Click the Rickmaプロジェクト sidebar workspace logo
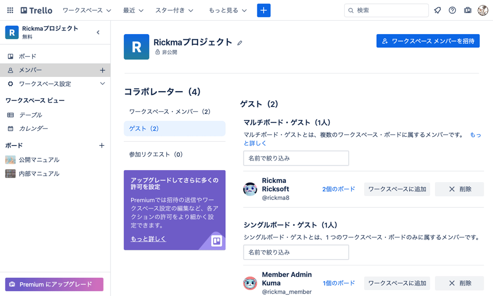 click(12, 33)
